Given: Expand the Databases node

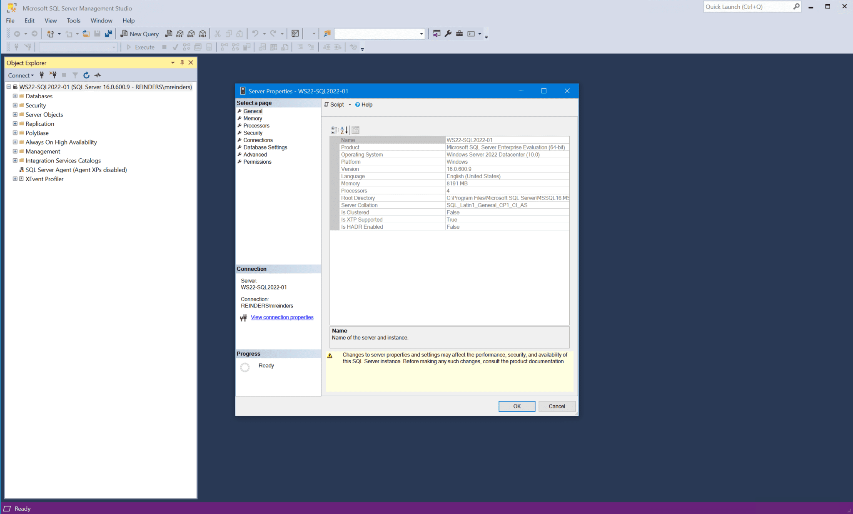Looking at the screenshot, I should click(15, 96).
